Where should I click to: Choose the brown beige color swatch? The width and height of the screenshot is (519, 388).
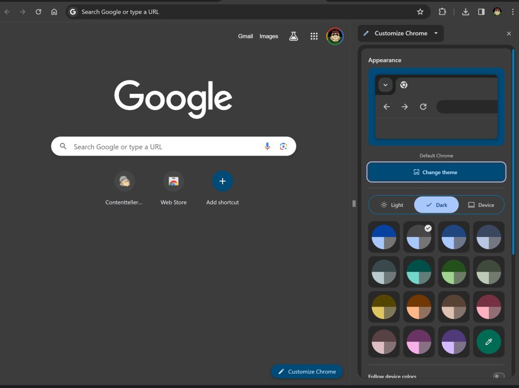[454, 307]
